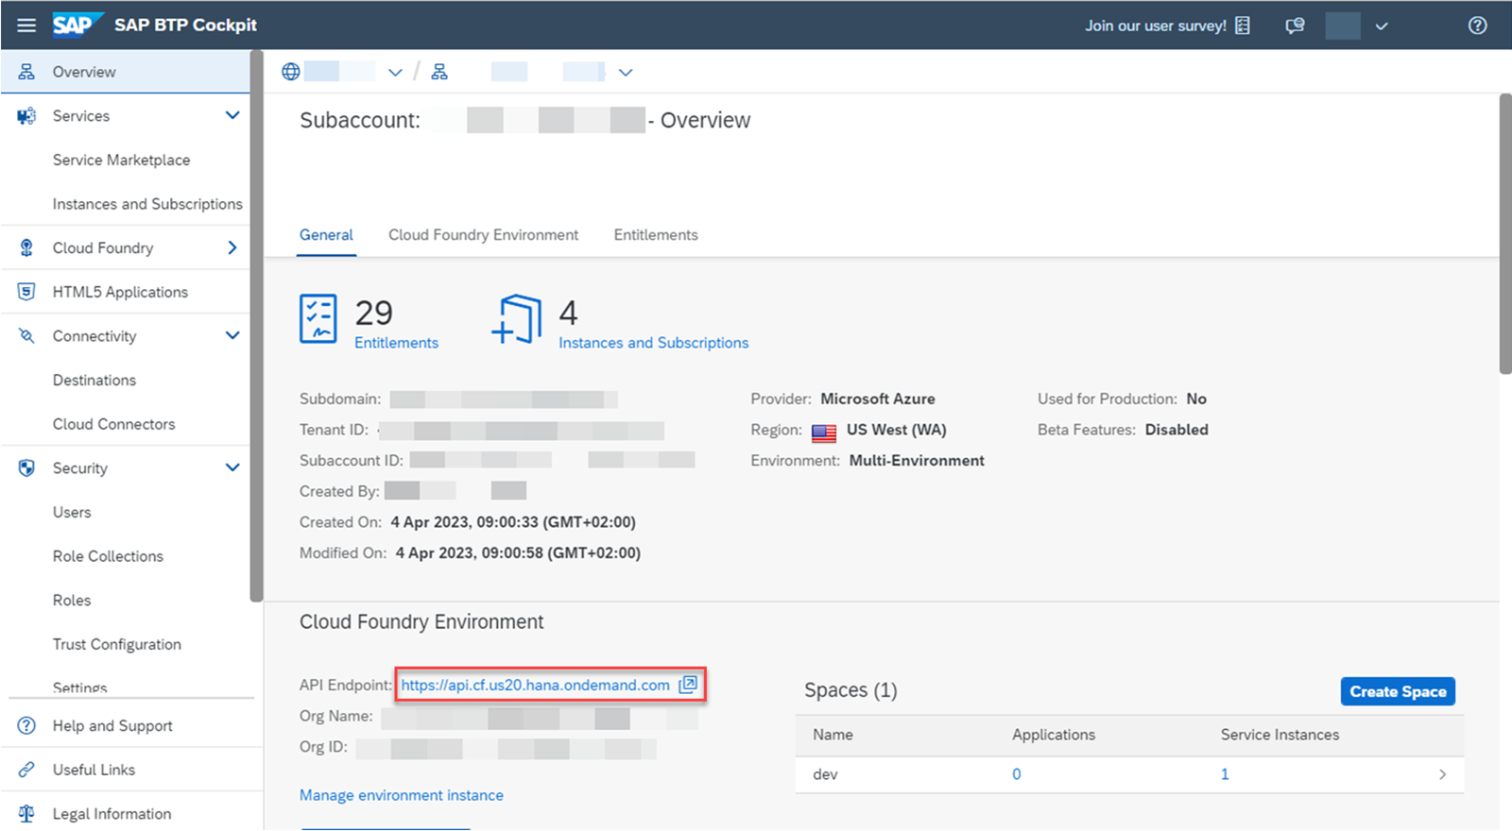The height and width of the screenshot is (831, 1512).
Task: Click the Connectivity sidebar icon
Action: [x=26, y=336]
